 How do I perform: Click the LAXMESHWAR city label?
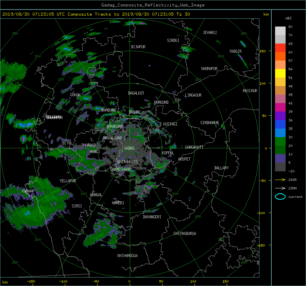coord(120,169)
